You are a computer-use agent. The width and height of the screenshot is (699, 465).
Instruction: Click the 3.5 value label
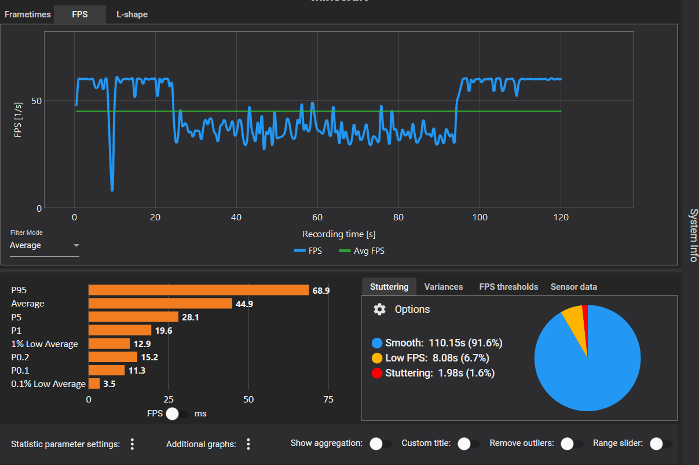click(109, 383)
